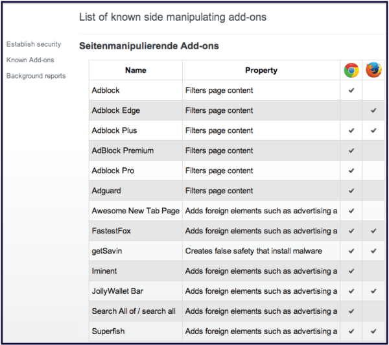Click Adblock Edge row's Filters page content cell
389x345 pixels.
[261, 110]
